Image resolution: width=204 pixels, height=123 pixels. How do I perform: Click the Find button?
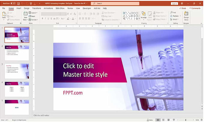pyautogui.click(x=173, y=13)
